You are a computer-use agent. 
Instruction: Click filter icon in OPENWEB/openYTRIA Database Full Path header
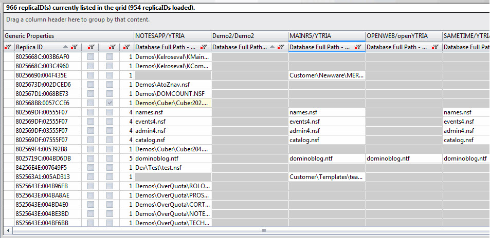pyautogui.click(x=435, y=47)
